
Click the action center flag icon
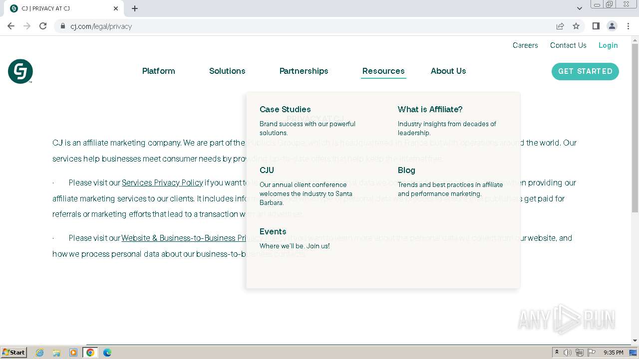point(592,353)
